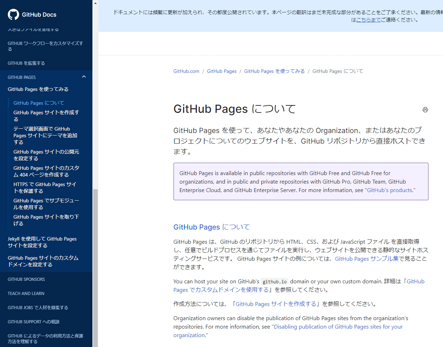
Task: Open 'GITHUB JOBS で人材を募集する' sidebar section
Action: point(38,307)
